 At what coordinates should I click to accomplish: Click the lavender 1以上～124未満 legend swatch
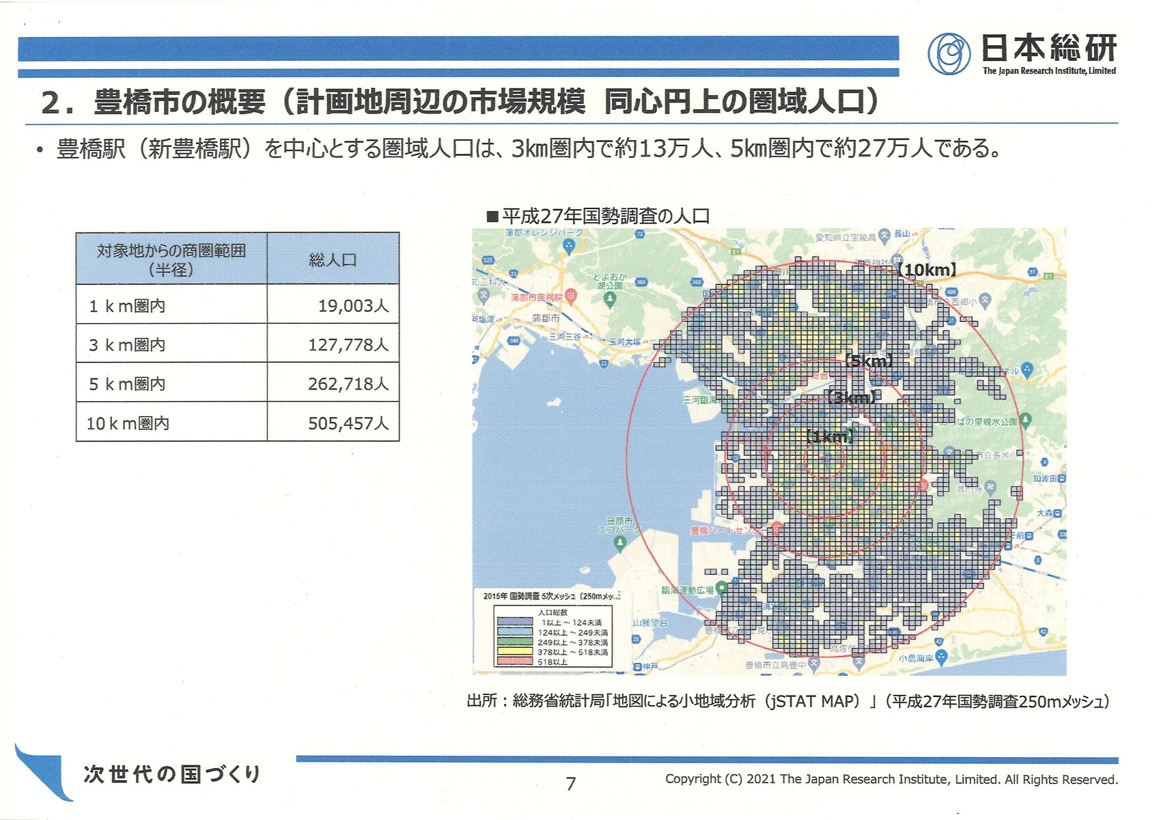click(x=515, y=623)
